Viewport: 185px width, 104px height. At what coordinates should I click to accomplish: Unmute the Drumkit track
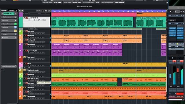click(x=25, y=88)
